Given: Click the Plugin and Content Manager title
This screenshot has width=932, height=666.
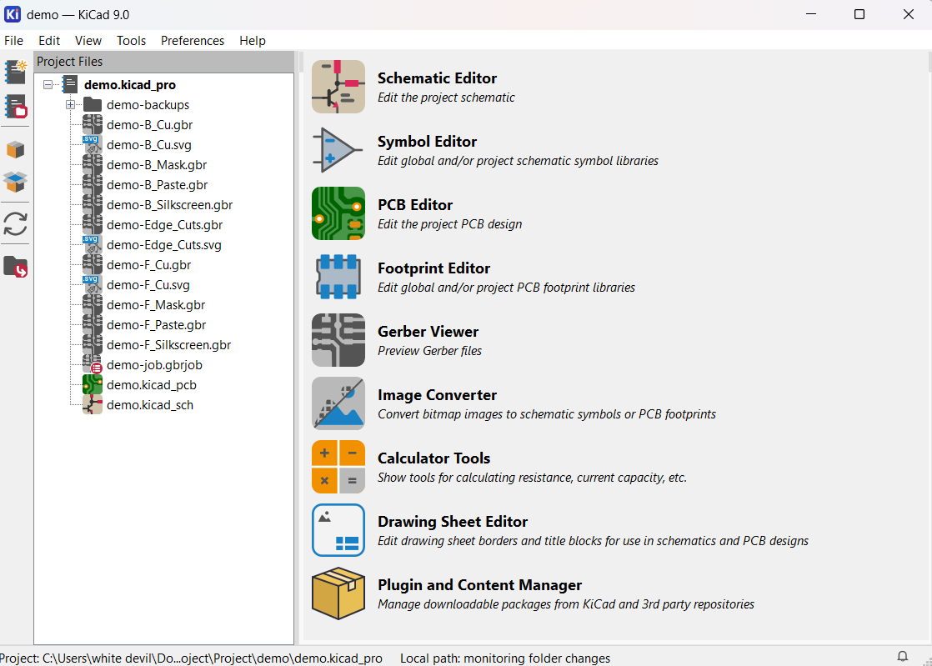Looking at the screenshot, I should point(479,585).
